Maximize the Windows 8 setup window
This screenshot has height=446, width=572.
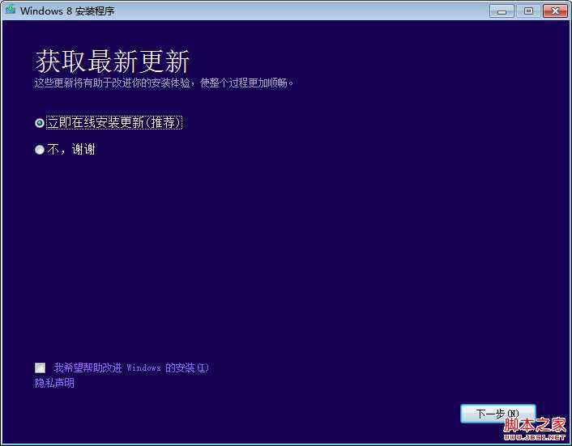(528, 11)
